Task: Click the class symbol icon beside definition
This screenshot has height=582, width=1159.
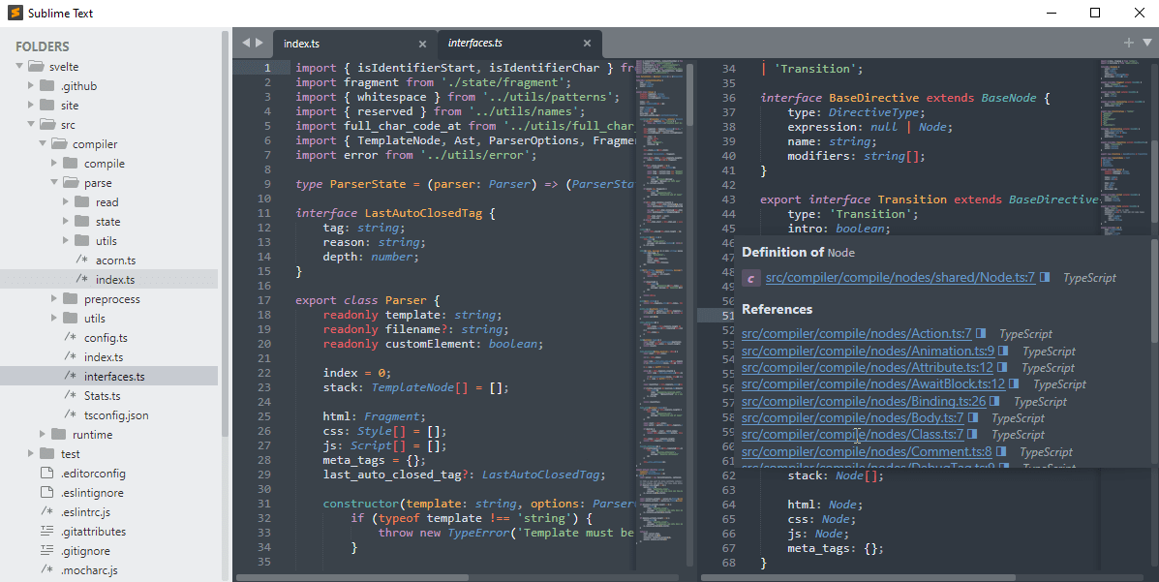Action: pyautogui.click(x=751, y=279)
